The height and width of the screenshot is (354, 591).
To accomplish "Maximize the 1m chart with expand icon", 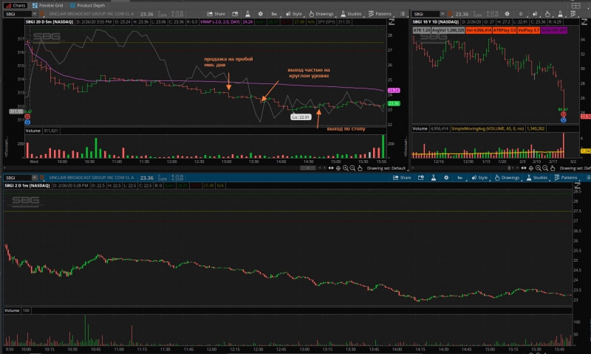I will pos(577,186).
